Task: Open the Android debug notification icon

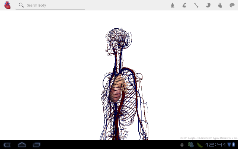Action: [182, 145]
